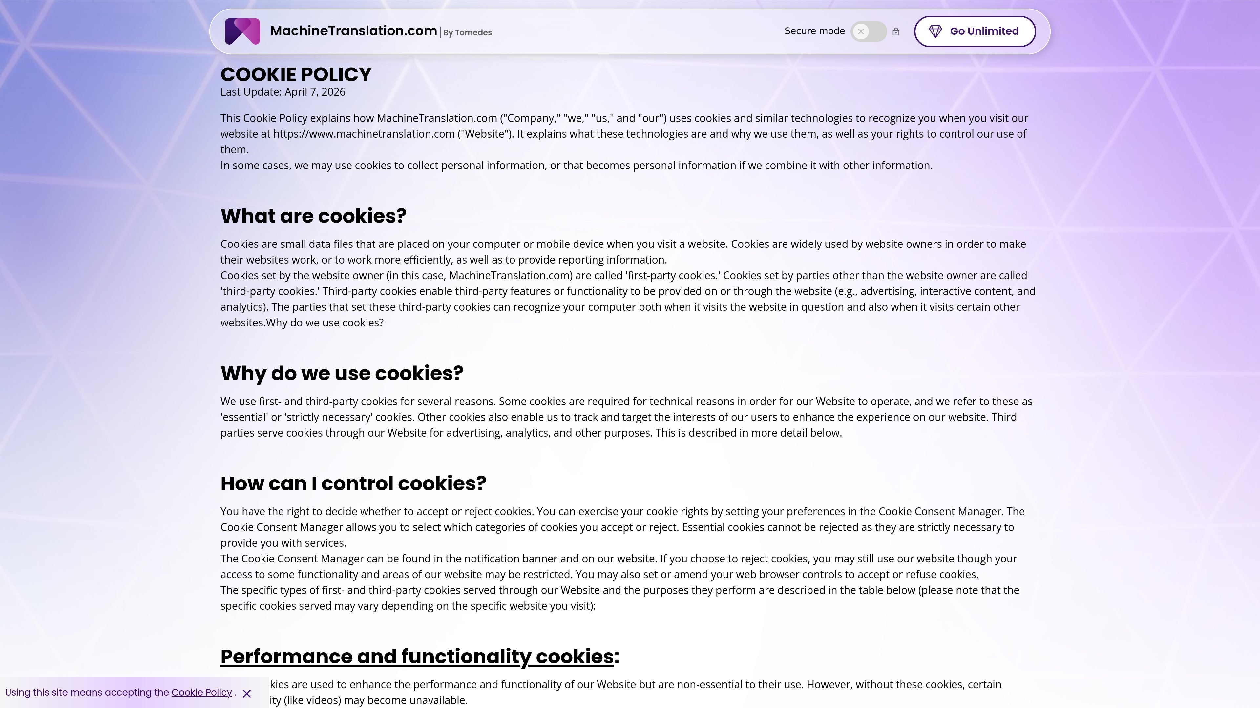Click the paragraph starting You have the right
This screenshot has width=1260, height=708.
tap(623, 527)
